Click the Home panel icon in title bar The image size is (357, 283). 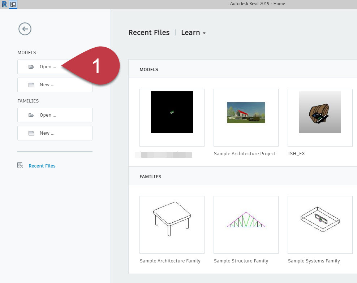13,4
